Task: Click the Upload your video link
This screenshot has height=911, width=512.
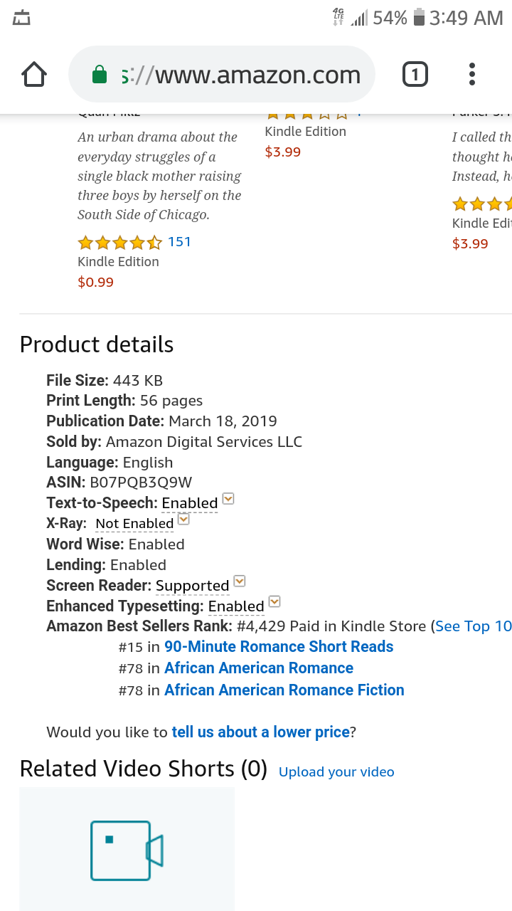Action: coord(336,772)
